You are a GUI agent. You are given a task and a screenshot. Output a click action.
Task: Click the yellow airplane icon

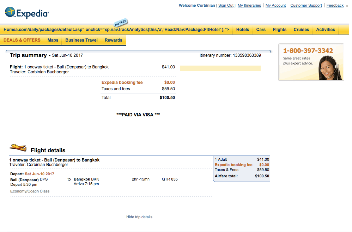pos(18,148)
